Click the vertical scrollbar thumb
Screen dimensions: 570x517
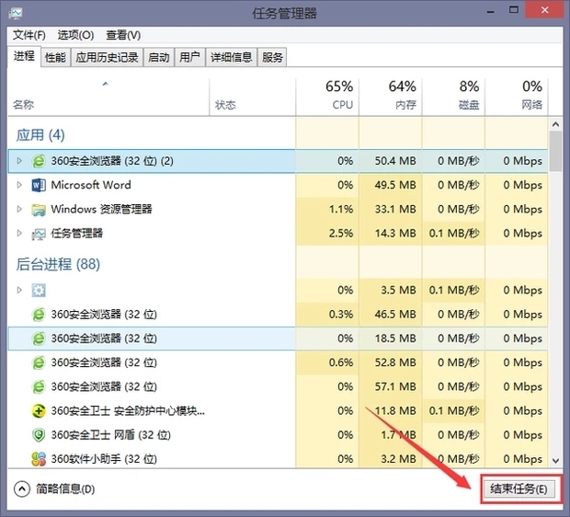click(x=555, y=151)
